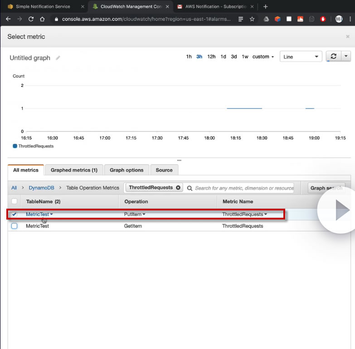Uncheck the MetricTest PutItem row checkbox

coord(14,214)
